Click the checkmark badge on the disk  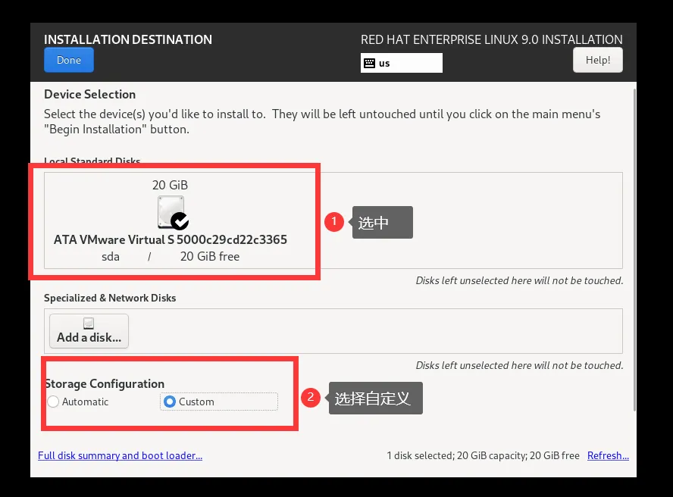pos(180,221)
